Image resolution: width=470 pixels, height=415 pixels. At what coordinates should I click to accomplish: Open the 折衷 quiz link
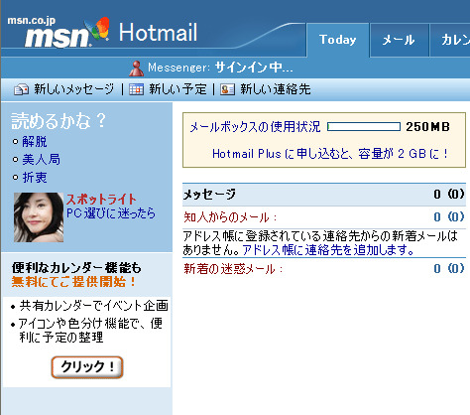(35, 178)
